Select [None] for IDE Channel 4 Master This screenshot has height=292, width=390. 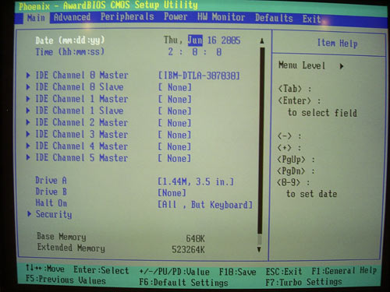tap(175, 147)
